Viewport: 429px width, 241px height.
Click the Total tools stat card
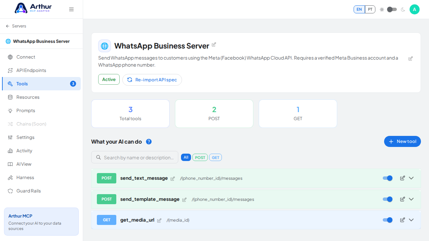(130, 113)
